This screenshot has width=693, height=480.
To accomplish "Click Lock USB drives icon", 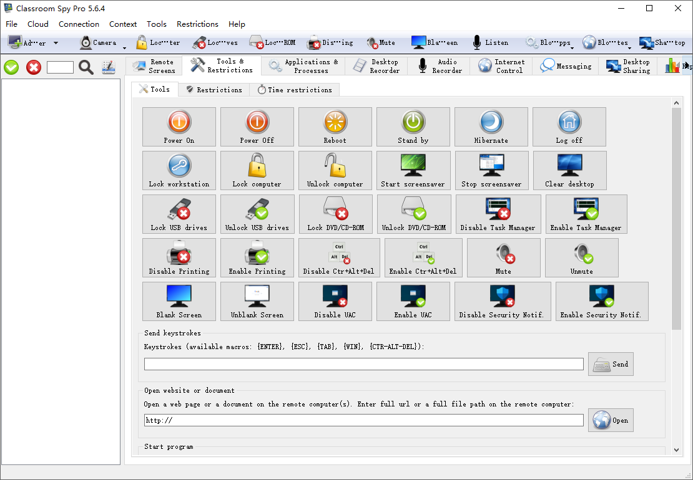I will [x=179, y=214].
